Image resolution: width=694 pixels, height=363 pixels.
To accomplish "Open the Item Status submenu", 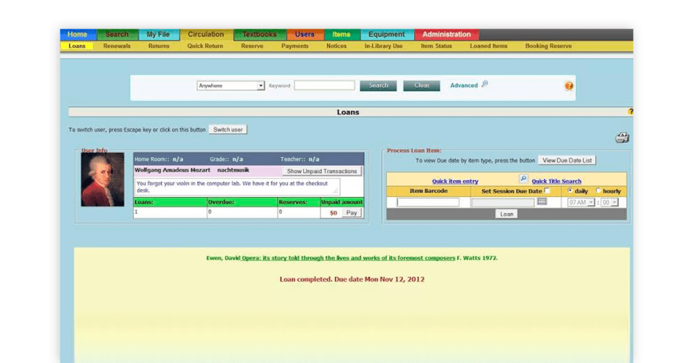I will (x=436, y=46).
